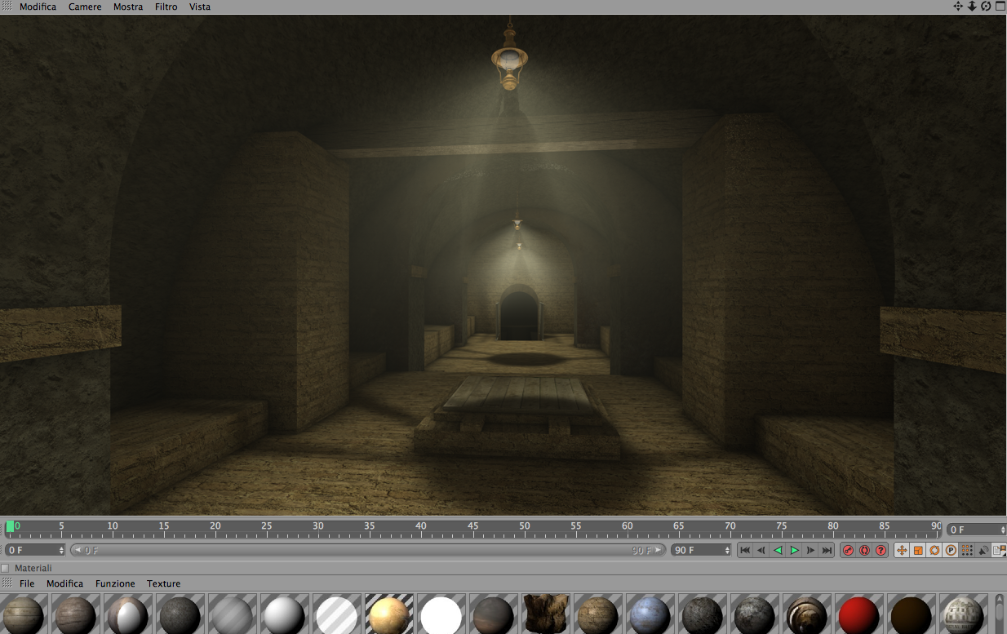Toggle Scale recording icon
This screenshot has width=1007, height=634.
pos(918,551)
